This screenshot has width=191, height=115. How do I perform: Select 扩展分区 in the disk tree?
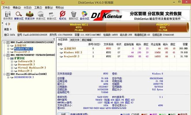pos(20,58)
